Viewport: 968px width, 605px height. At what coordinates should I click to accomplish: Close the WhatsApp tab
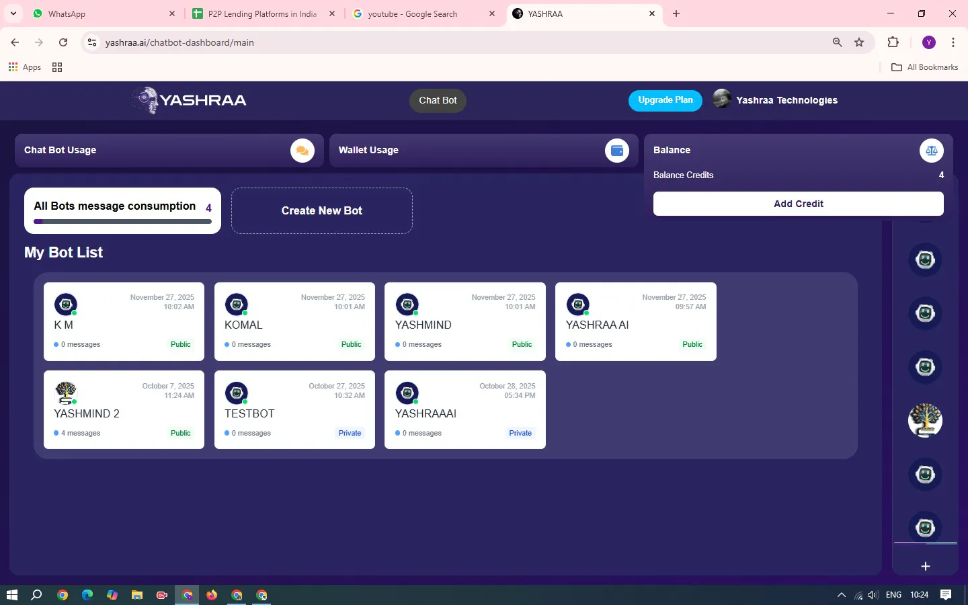coord(172,13)
